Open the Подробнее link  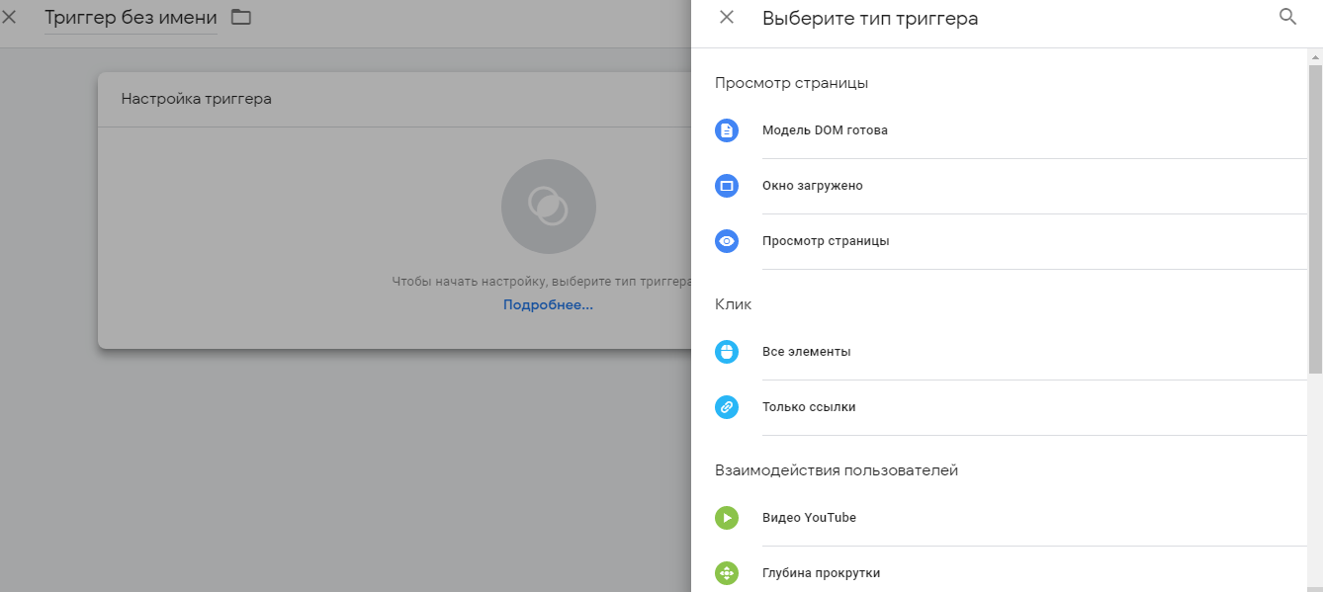pos(548,304)
